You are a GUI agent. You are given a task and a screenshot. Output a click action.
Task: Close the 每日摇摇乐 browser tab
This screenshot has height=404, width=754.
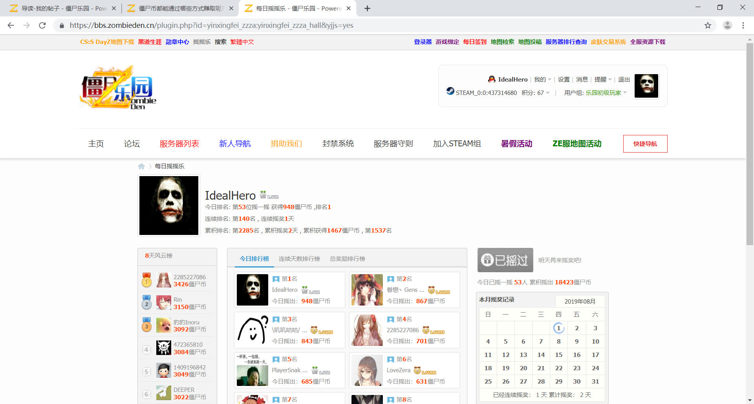coord(348,8)
